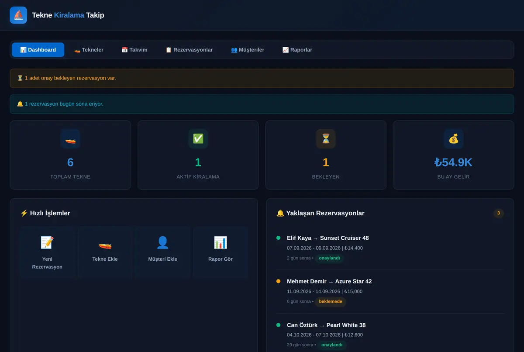Image resolution: width=524 pixels, height=352 pixels.
Task: Click the sailboat app logo icon
Action: pyautogui.click(x=18, y=15)
